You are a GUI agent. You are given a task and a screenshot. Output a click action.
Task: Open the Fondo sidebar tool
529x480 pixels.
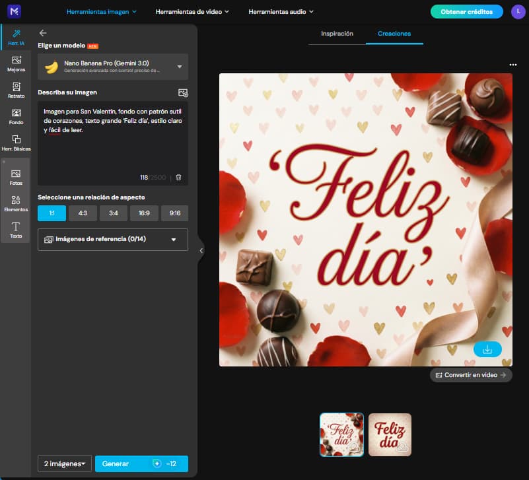[16, 117]
